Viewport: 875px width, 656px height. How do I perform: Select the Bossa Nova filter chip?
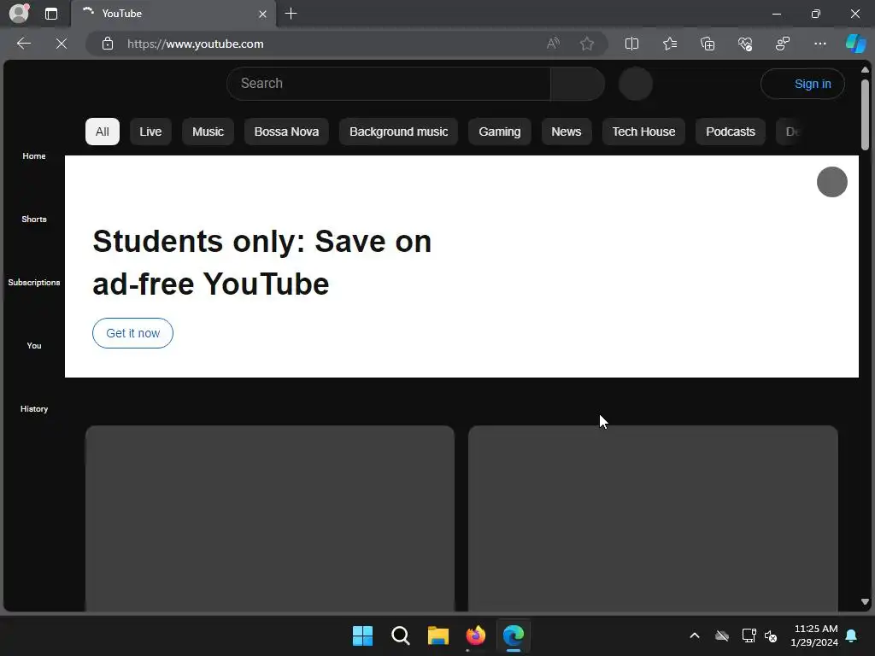pyautogui.click(x=287, y=132)
